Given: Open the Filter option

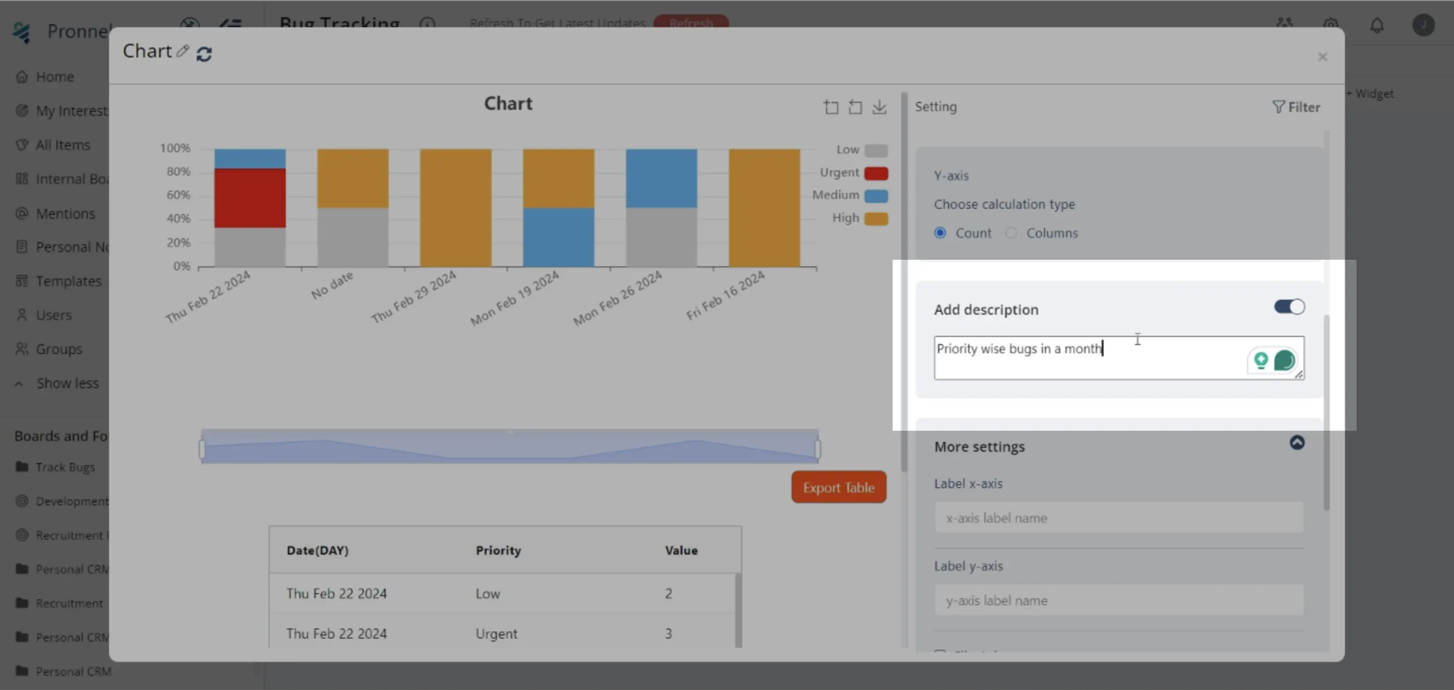Looking at the screenshot, I should (x=1296, y=107).
